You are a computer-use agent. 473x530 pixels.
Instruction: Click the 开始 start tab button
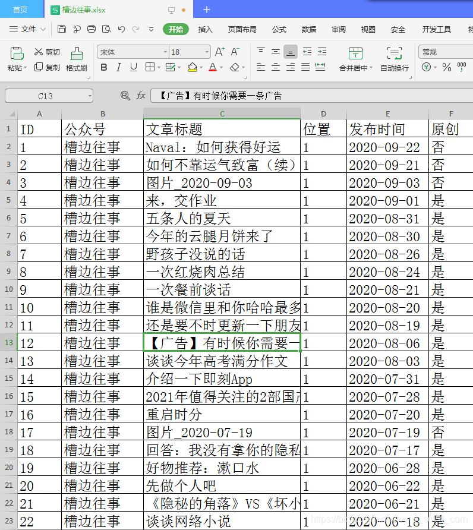(x=176, y=29)
